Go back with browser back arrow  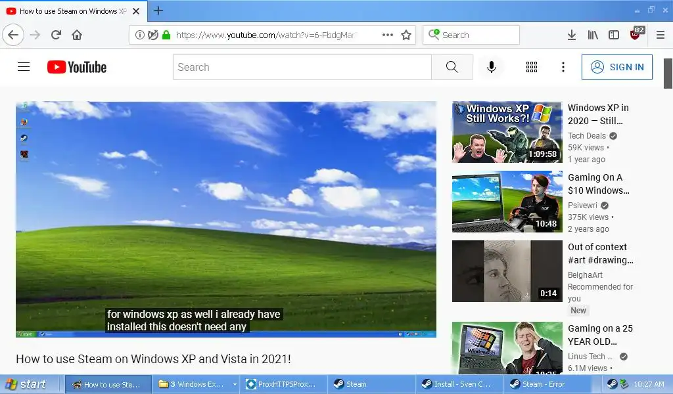13,35
